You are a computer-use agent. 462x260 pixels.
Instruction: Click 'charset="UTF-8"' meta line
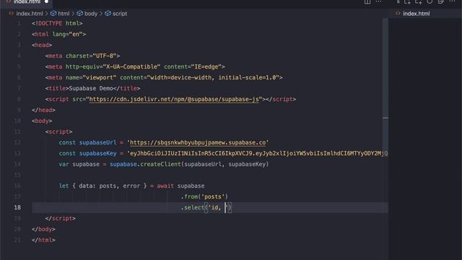(91, 56)
